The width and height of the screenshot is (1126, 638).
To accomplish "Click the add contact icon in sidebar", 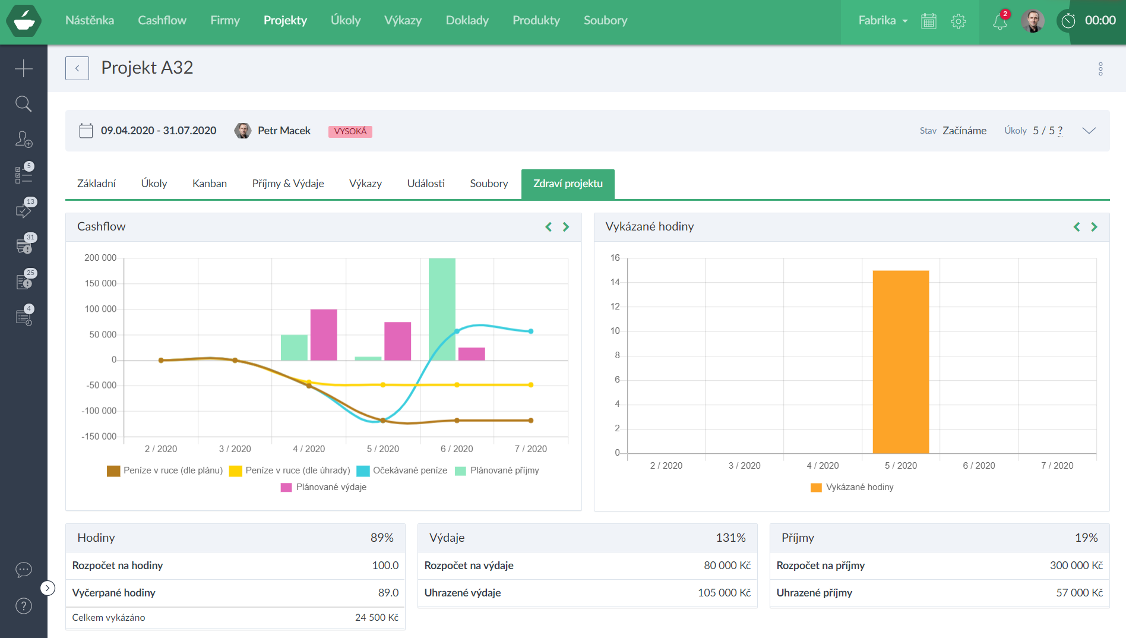I will pyautogui.click(x=24, y=139).
